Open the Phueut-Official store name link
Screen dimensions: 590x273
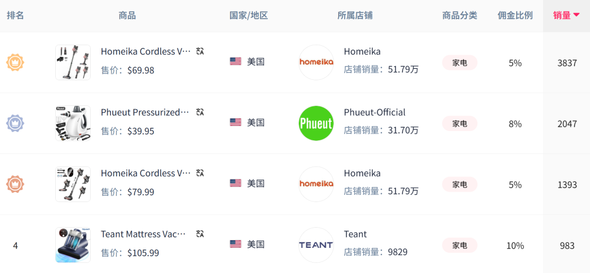point(374,112)
